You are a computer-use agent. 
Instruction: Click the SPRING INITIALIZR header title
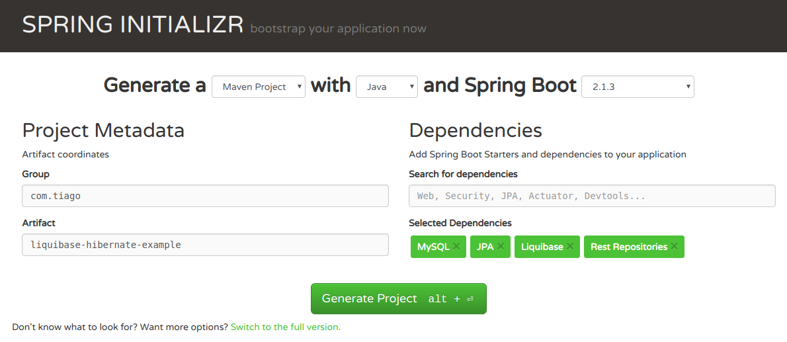pyautogui.click(x=132, y=25)
